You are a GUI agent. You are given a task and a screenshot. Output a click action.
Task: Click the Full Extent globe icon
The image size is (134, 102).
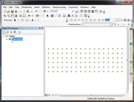(x=16, y=16)
